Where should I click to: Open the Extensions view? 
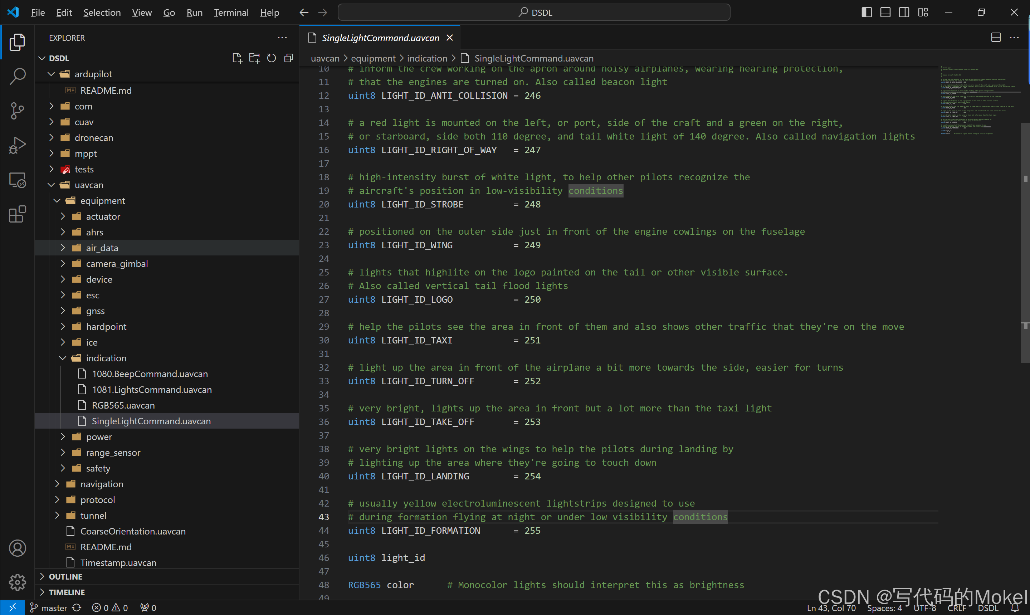coord(18,214)
